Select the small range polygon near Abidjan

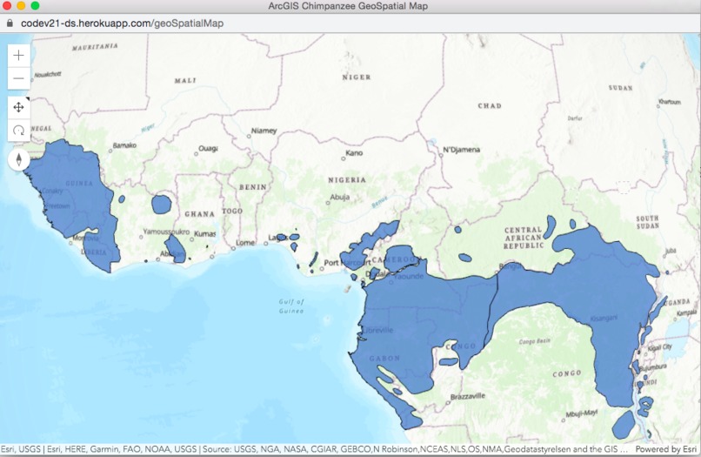point(176,248)
